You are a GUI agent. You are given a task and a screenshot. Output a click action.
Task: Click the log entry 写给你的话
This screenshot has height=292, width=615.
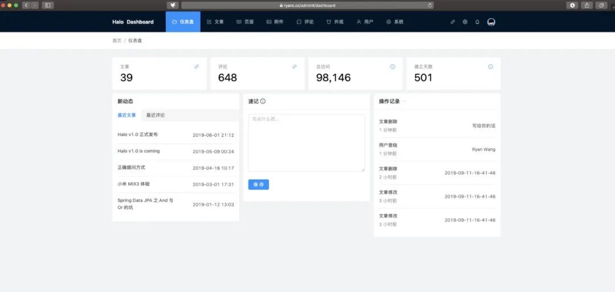coord(483,126)
